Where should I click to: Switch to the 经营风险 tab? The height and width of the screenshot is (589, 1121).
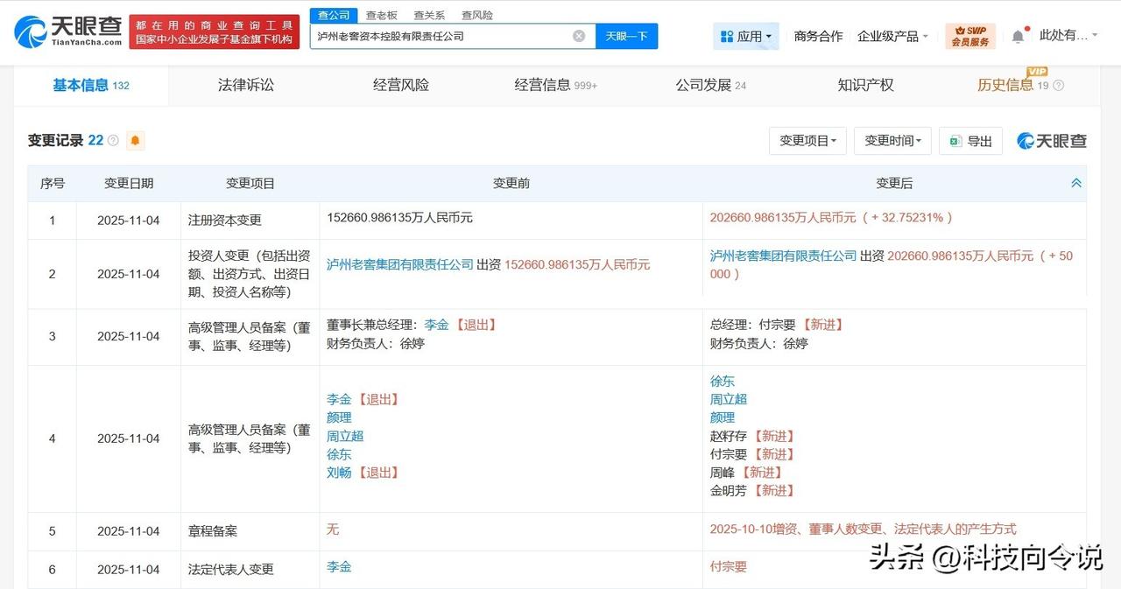coord(401,85)
